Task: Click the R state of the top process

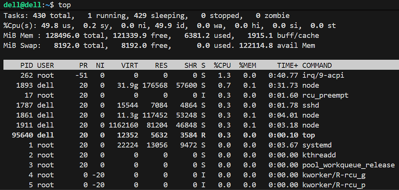Action: (203, 135)
